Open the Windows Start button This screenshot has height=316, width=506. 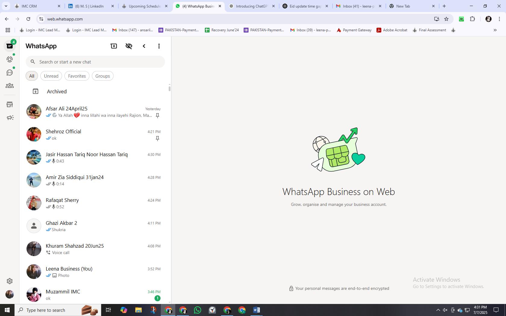pos(7,310)
